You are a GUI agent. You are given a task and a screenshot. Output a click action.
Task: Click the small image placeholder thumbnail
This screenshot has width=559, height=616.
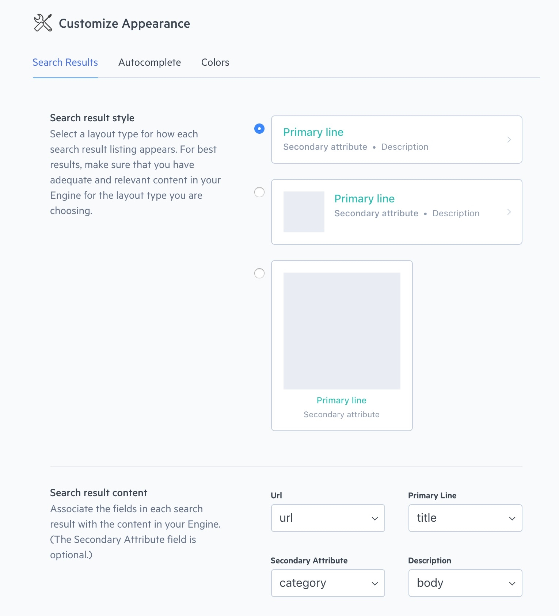coord(304,212)
